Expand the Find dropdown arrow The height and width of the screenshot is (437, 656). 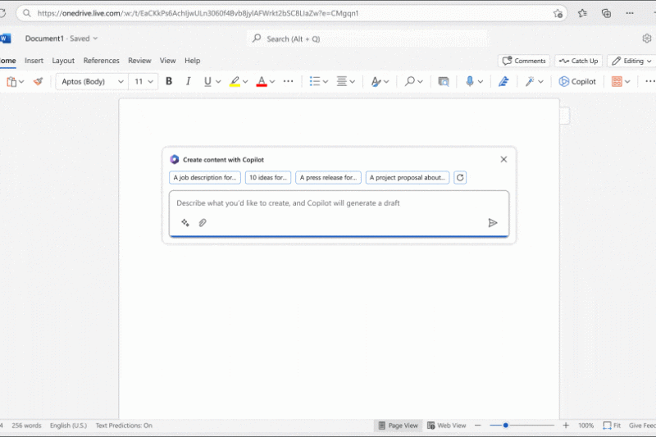pos(420,81)
